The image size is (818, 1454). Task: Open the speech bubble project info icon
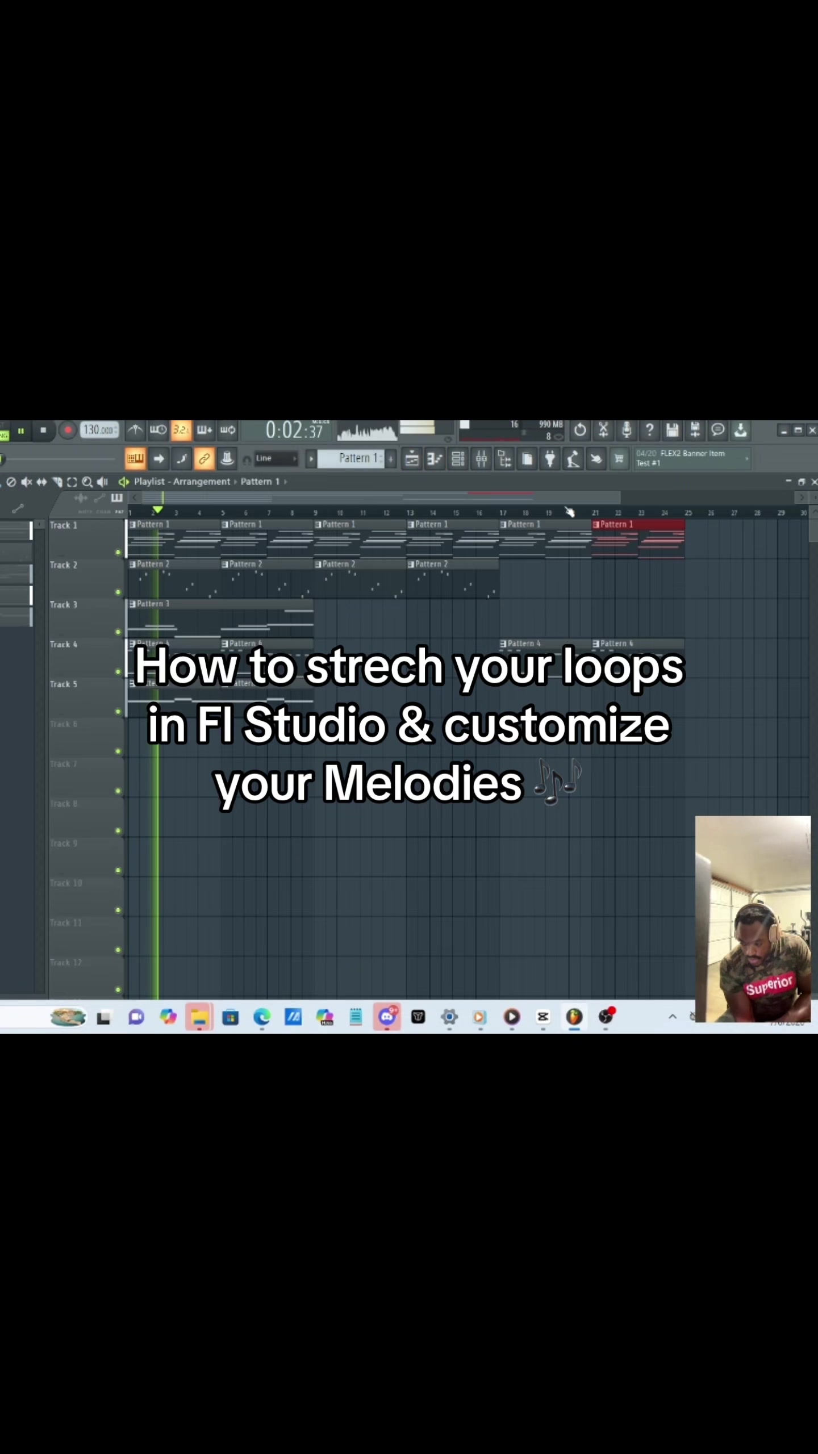click(718, 430)
